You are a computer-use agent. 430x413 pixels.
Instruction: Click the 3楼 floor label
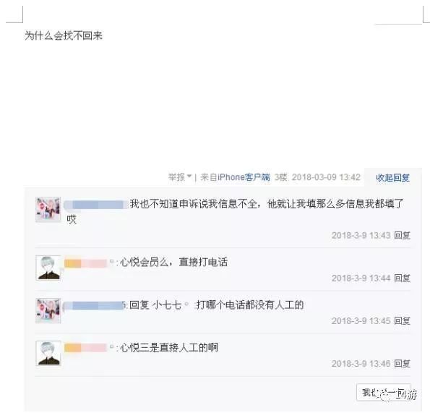280,177
